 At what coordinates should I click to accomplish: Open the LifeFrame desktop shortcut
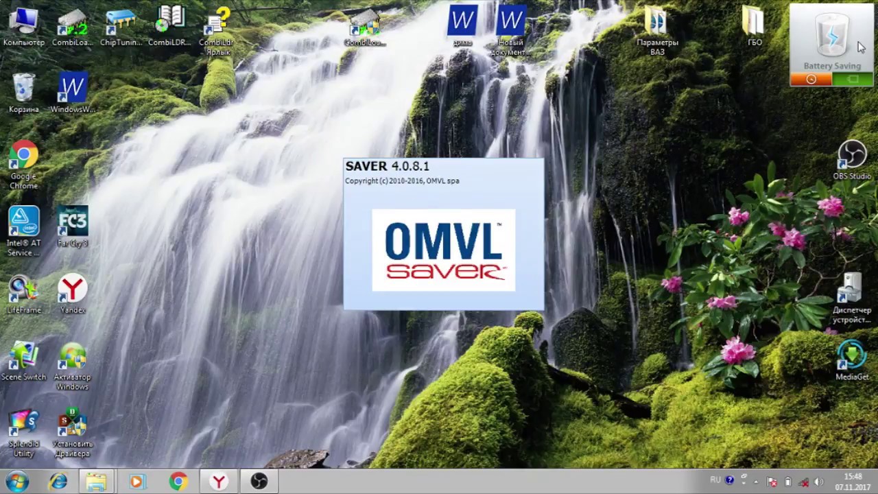(x=23, y=295)
